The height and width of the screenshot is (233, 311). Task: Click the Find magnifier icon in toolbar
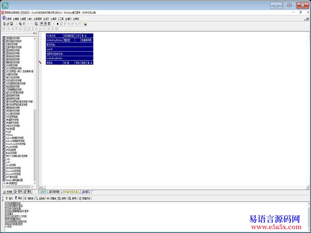point(36,24)
